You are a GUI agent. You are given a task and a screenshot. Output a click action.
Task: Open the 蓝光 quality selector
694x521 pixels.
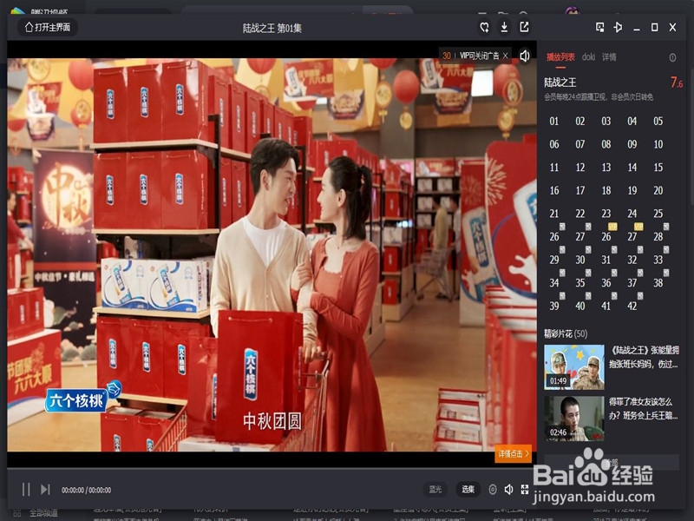click(x=435, y=489)
